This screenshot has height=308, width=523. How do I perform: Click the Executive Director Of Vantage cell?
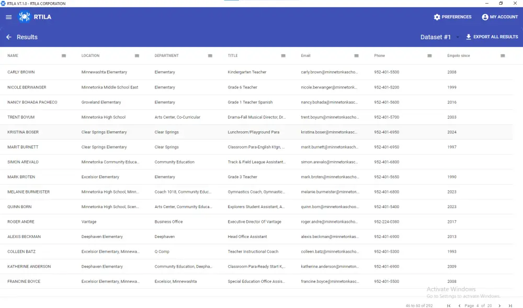click(x=255, y=222)
